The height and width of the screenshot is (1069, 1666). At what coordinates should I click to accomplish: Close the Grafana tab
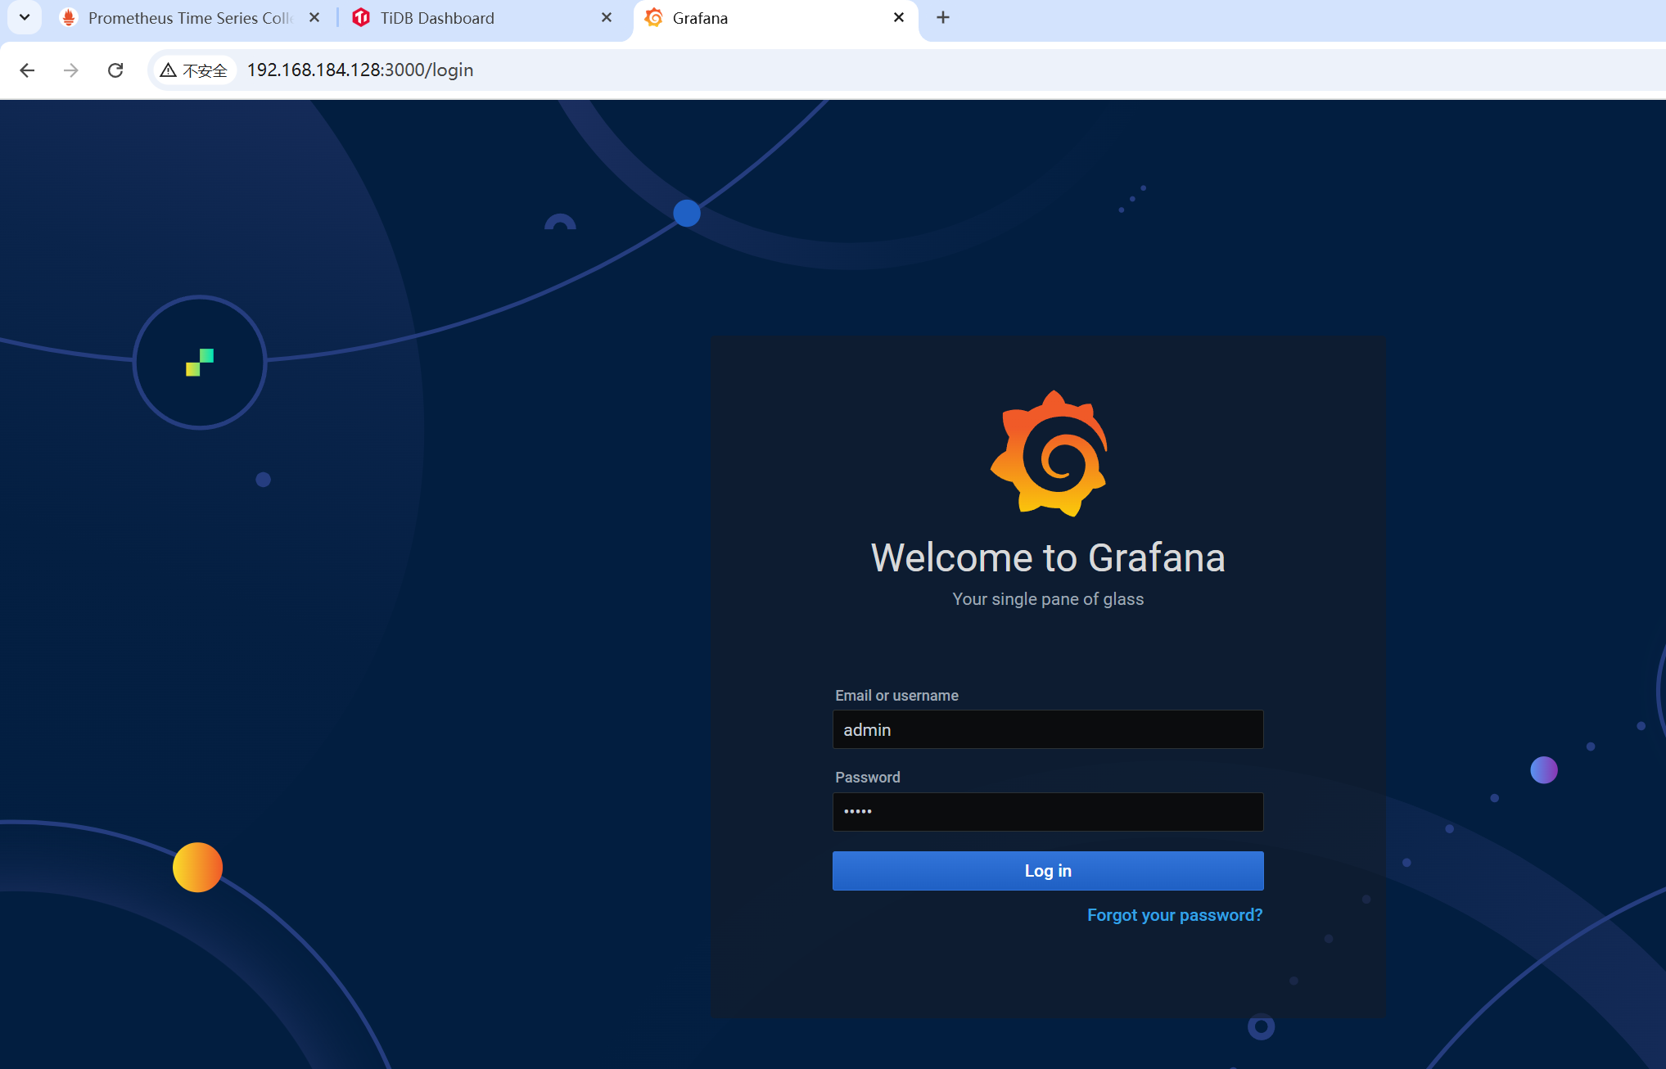coord(899,17)
